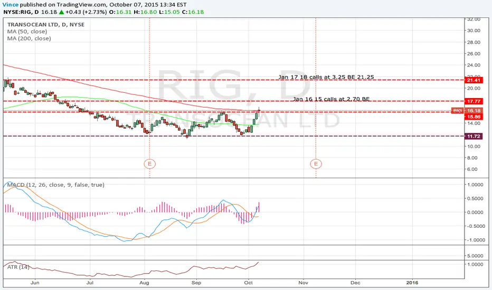Click the 0.5000 MACD axis label
This screenshot has width=492, height=290.
(475, 198)
